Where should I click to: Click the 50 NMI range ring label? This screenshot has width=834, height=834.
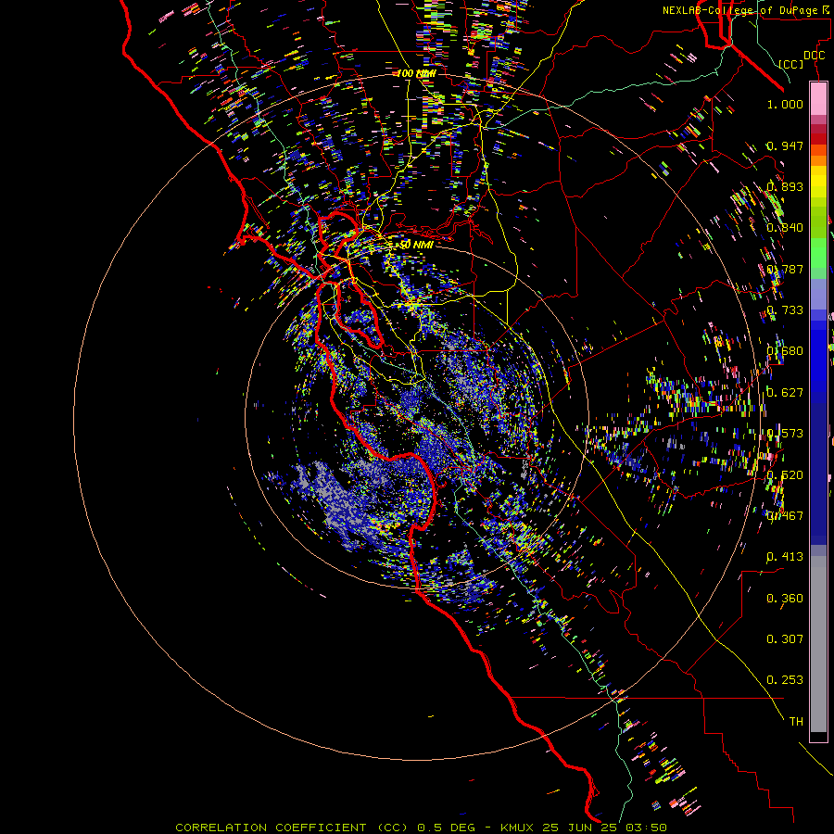point(416,245)
